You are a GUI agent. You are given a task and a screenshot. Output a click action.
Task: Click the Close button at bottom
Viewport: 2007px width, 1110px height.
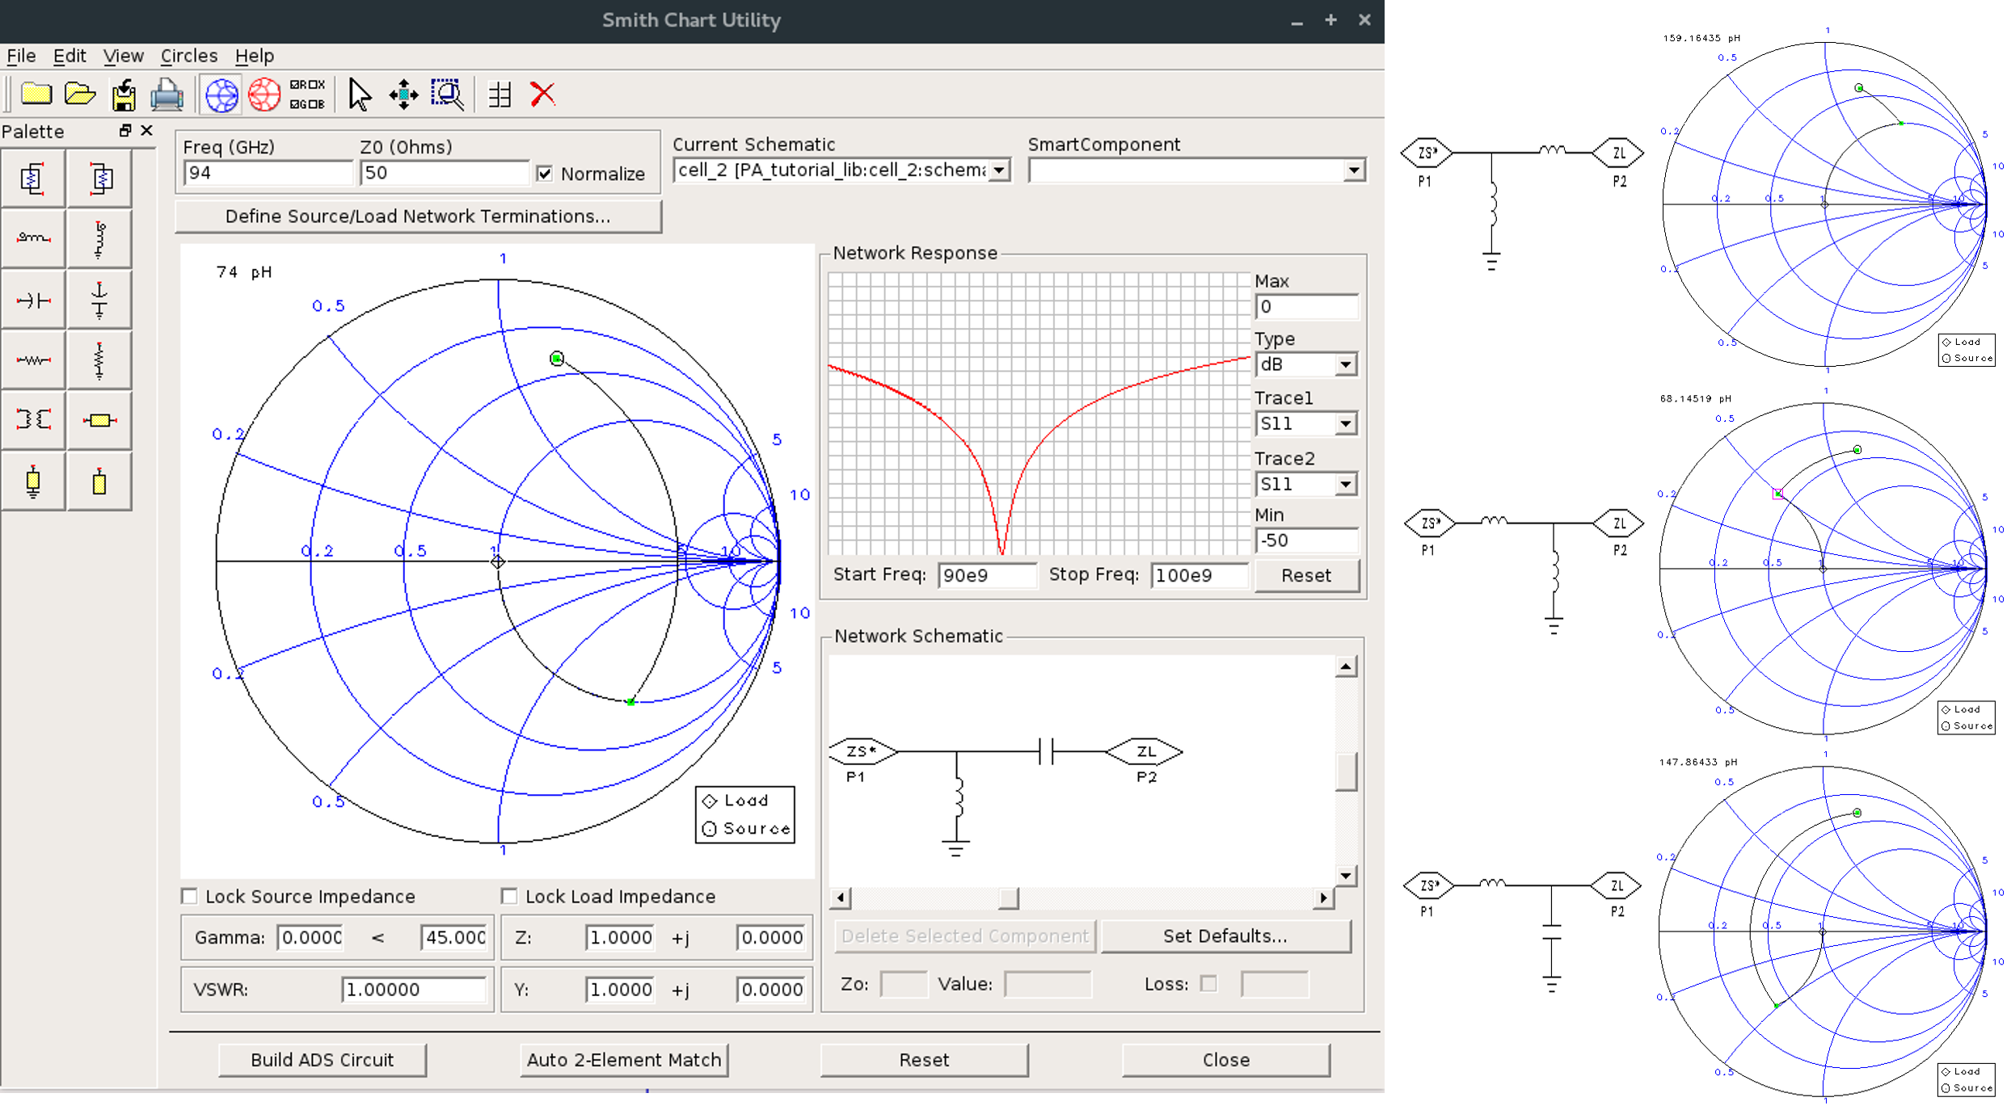(x=1225, y=1060)
